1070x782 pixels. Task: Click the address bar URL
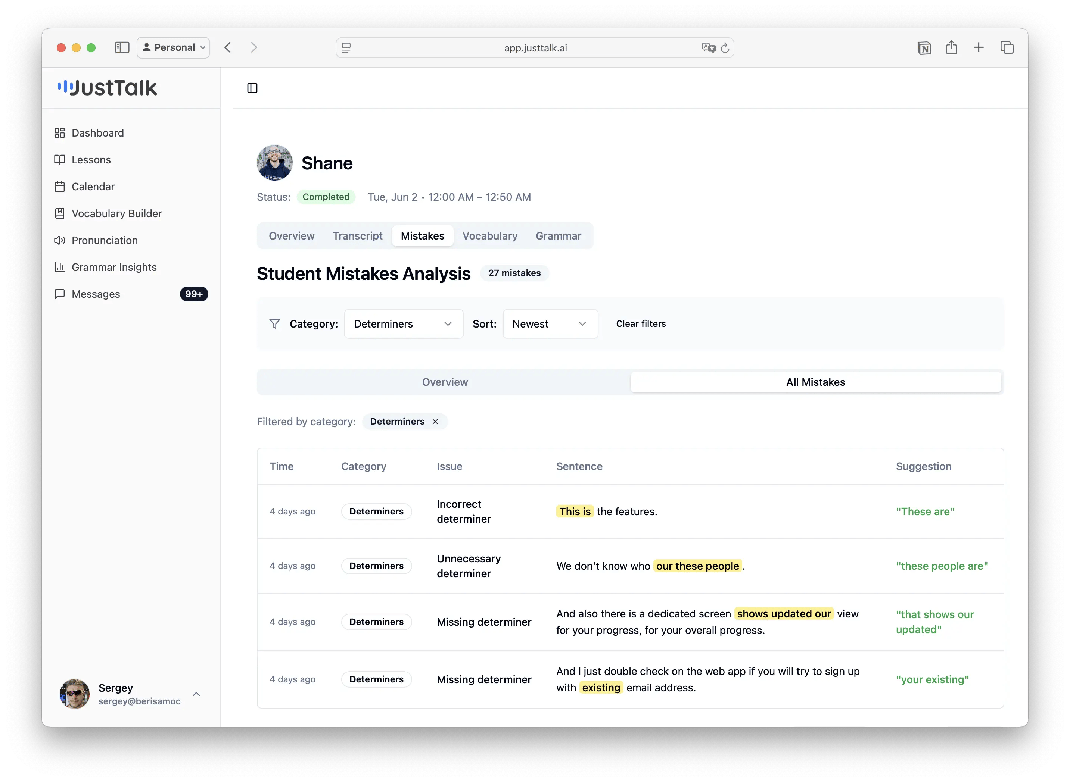[535, 48]
